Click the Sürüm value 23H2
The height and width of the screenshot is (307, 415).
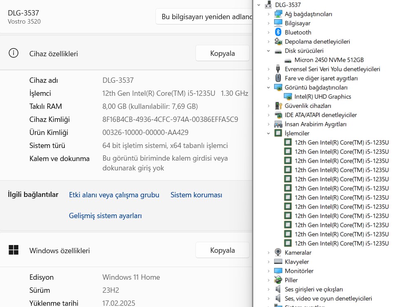pyautogui.click(x=111, y=290)
